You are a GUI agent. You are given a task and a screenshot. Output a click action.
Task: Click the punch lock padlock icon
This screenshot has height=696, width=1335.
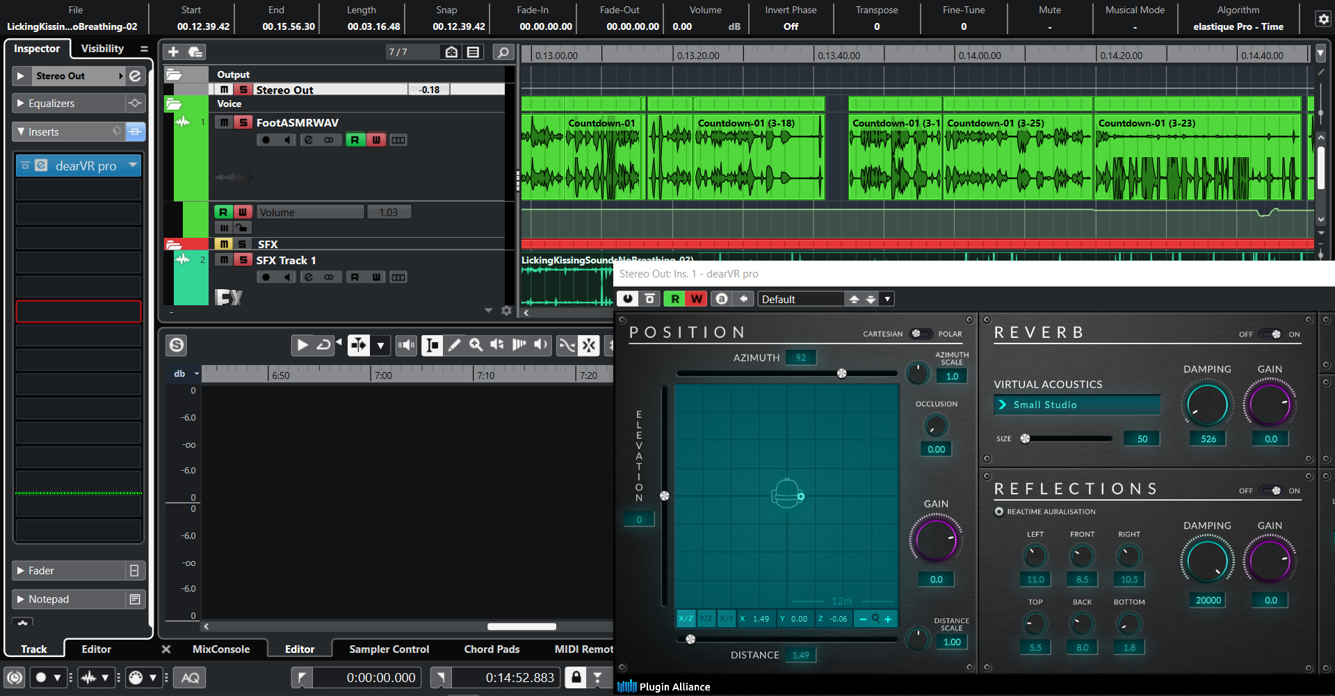click(x=576, y=677)
